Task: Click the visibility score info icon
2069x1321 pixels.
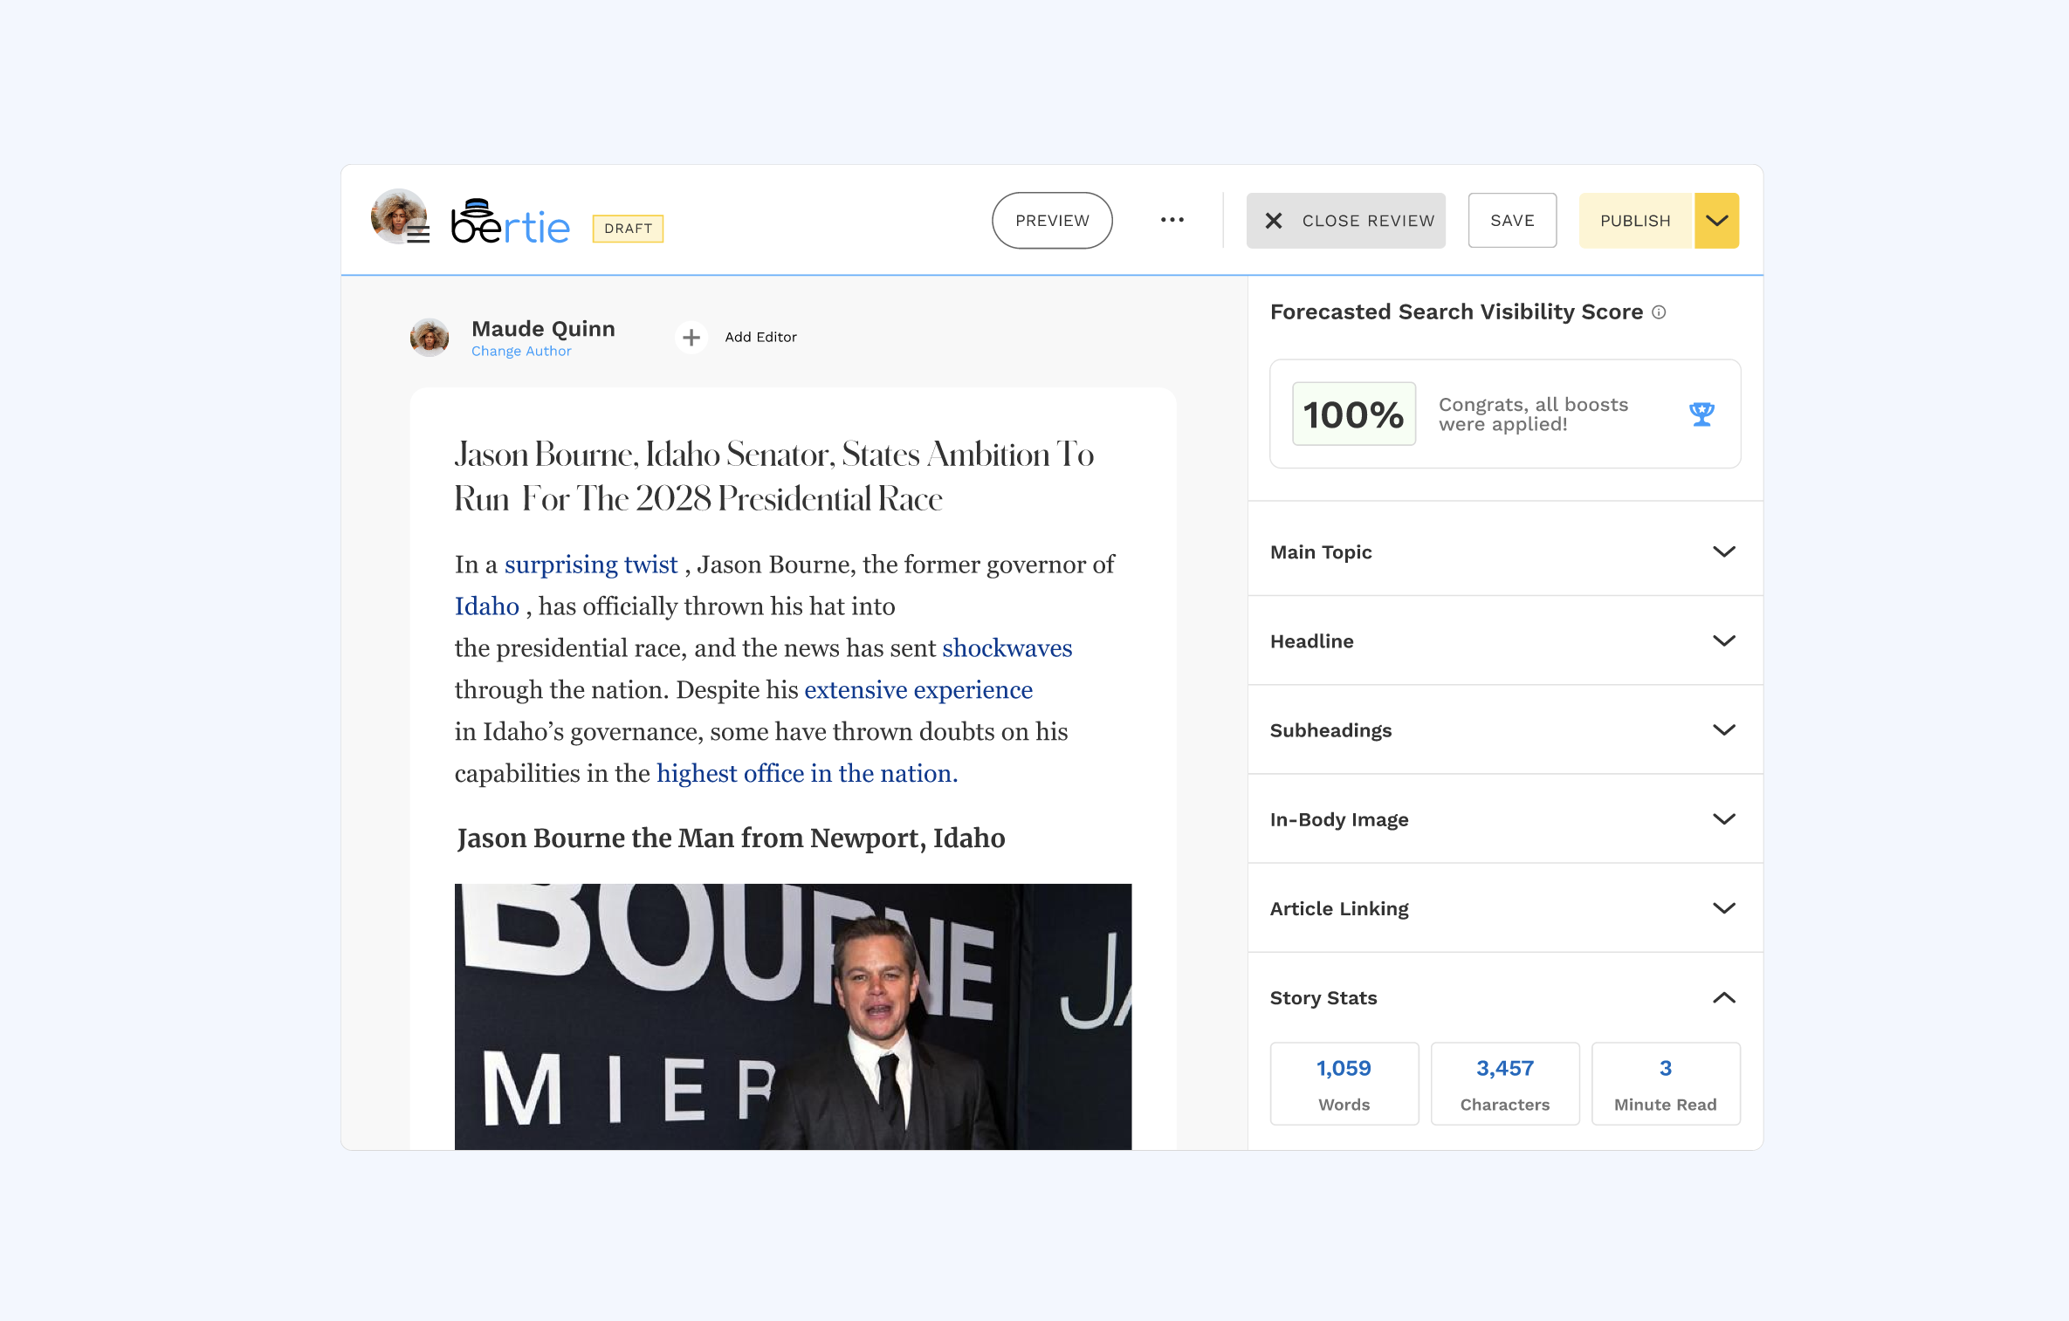Action: click(1659, 312)
